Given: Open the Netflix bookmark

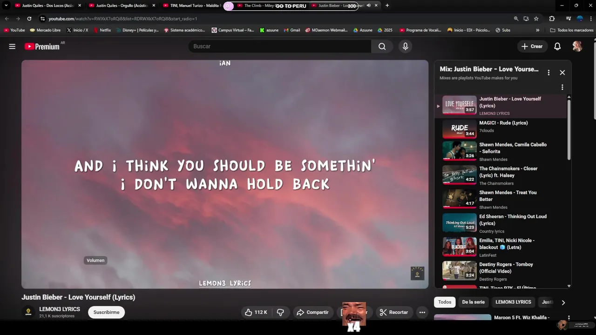Looking at the screenshot, I should tap(102, 30).
